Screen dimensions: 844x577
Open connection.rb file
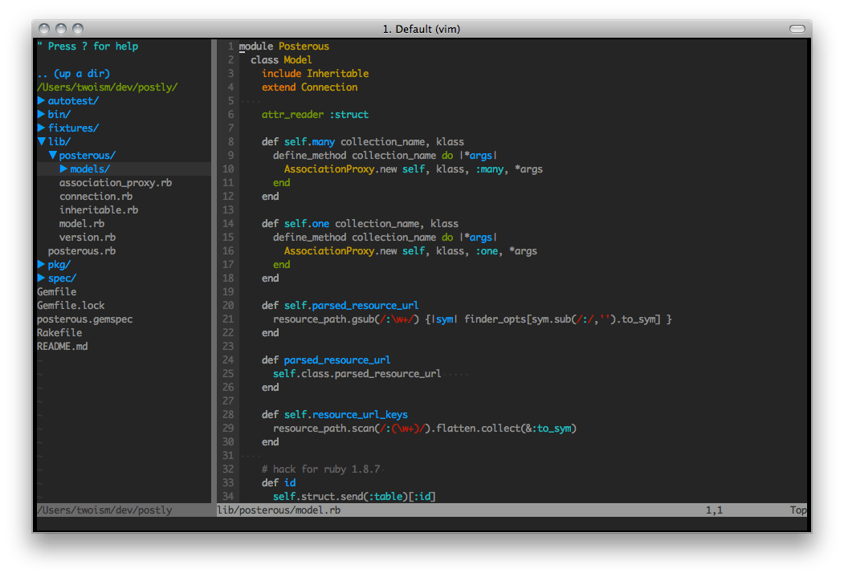(x=96, y=197)
